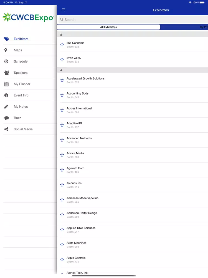This screenshot has height=278, width=208.
Task: Mark American Made Vape Inc. as favorite
Action: click(x=62, y=200)
